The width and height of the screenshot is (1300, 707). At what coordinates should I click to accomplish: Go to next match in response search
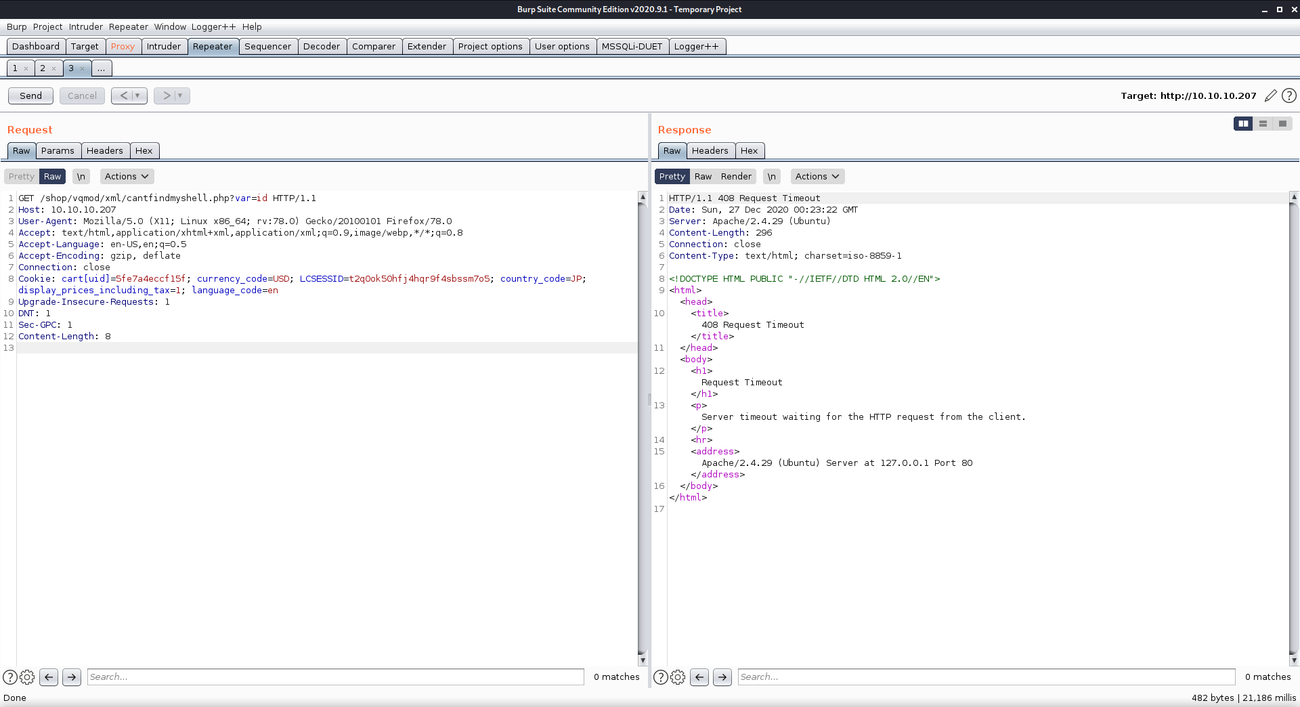coord(722,677)
